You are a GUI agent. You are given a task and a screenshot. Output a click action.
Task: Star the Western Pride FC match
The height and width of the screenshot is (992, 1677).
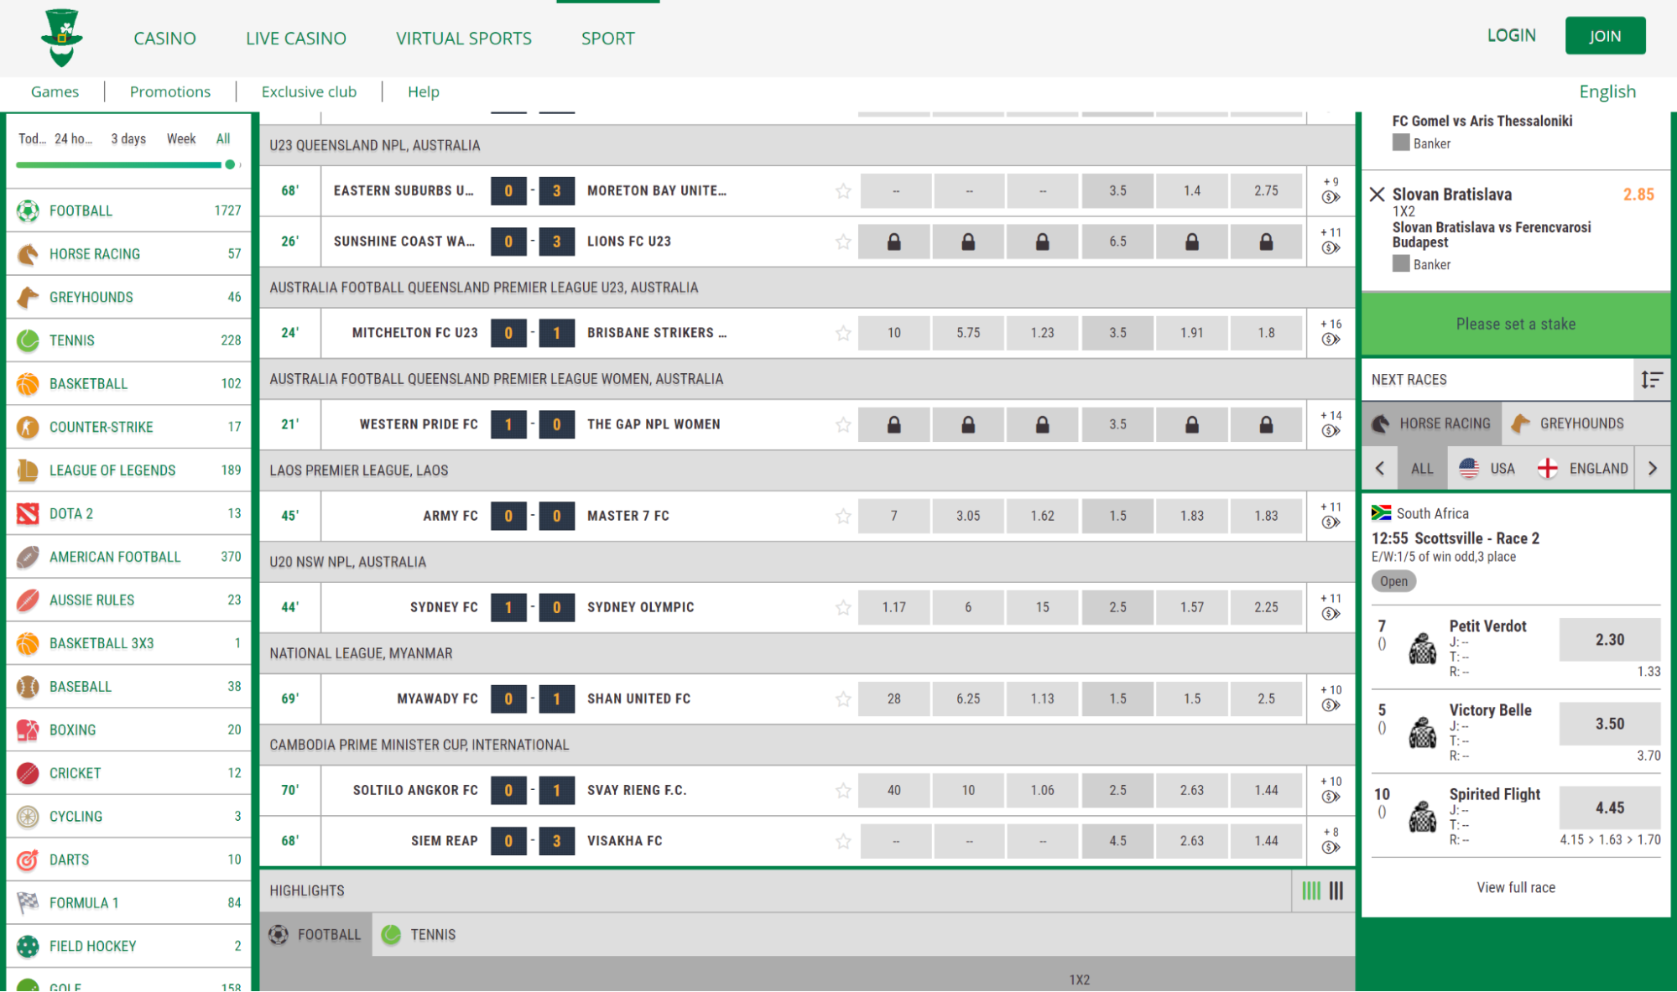tap(843, 424)
